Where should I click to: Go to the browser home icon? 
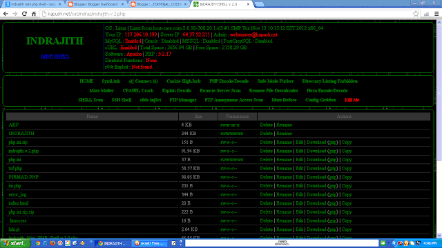click(34, 14)
